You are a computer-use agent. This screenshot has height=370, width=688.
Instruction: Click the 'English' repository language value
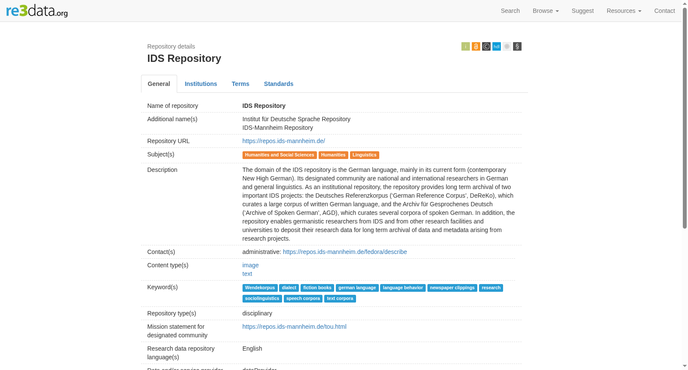pyautogui.click(x=252, y=349)
